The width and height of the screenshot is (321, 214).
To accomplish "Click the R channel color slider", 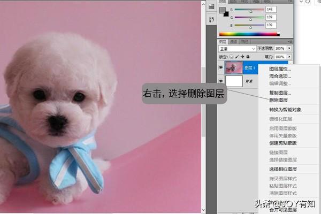I will click(x=249, y=10).
